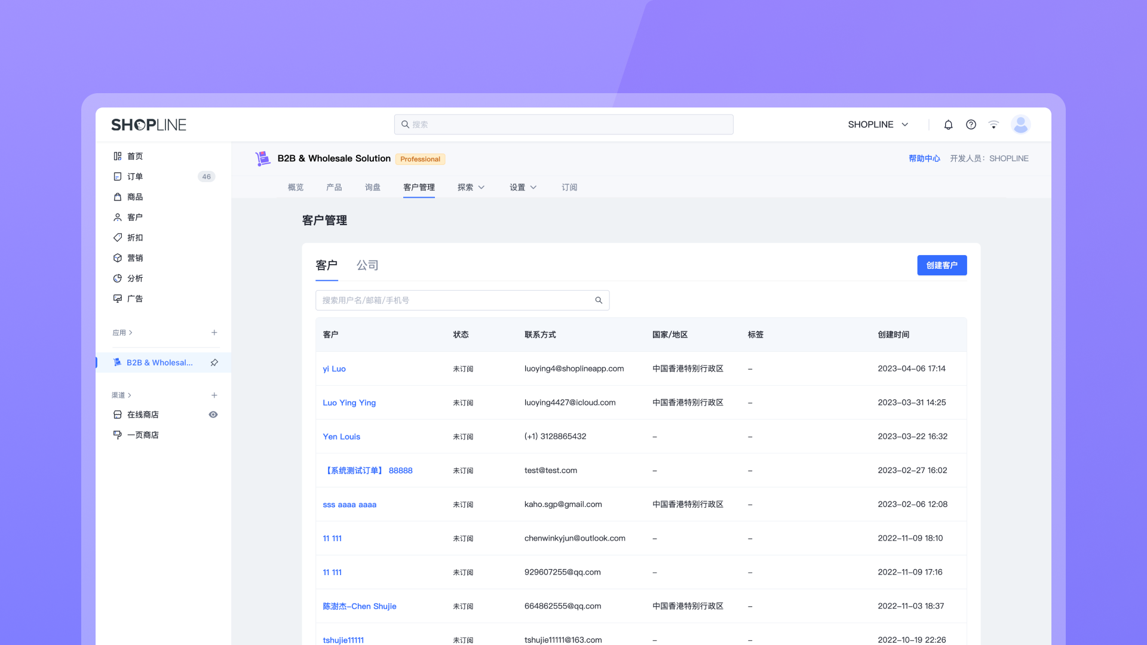Open the help question mark icon
Viewport: 1147px width, 645px height.
tap(971, 124)
